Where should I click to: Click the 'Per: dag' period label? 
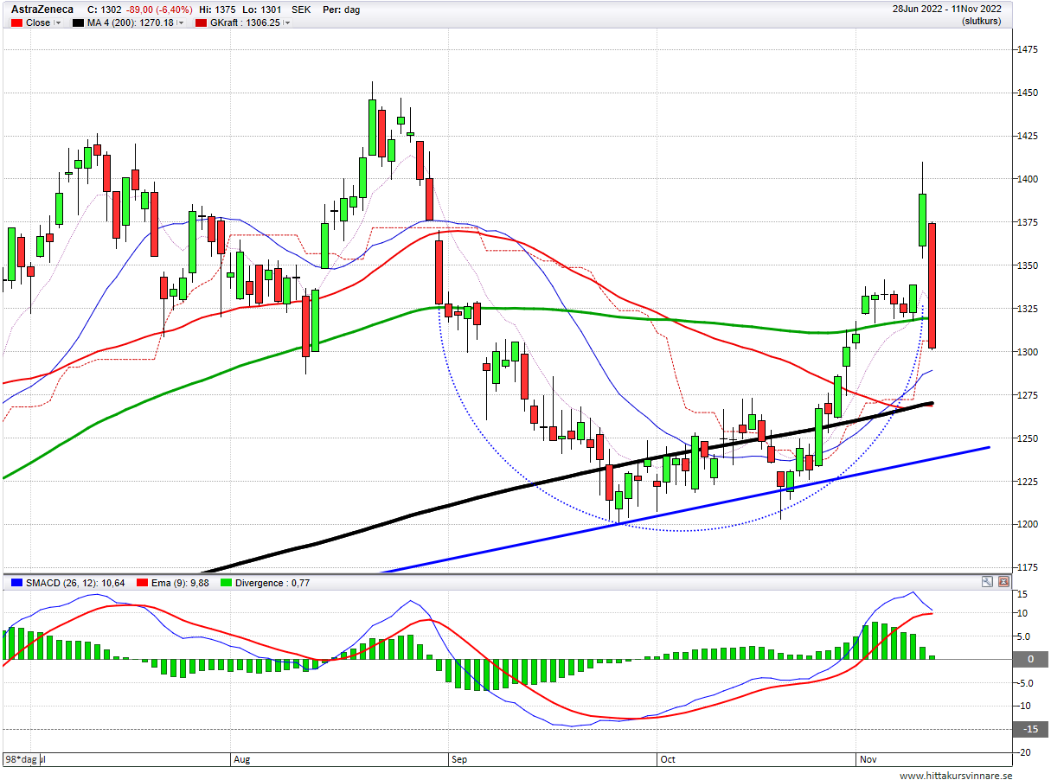click(342, 10)
